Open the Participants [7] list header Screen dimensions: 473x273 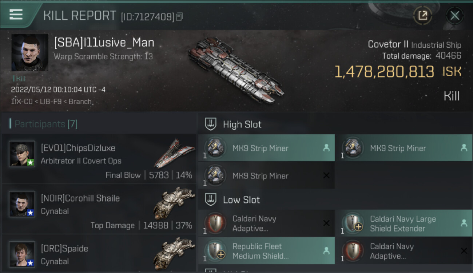click(46, 124)
